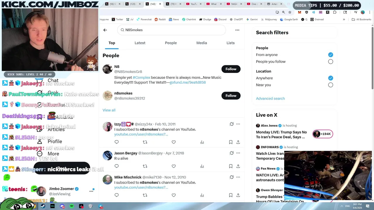Repost Jason Bergey's post
Image resolution: width=374 pixels, height=210 pixels.
pyautogui.click(x=145, y=166)
